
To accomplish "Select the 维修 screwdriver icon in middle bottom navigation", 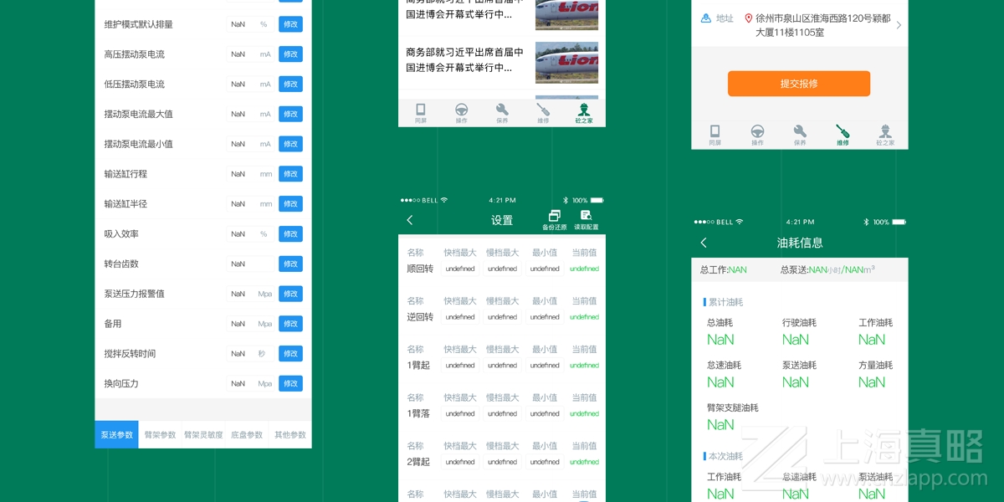I will [543, 110].
